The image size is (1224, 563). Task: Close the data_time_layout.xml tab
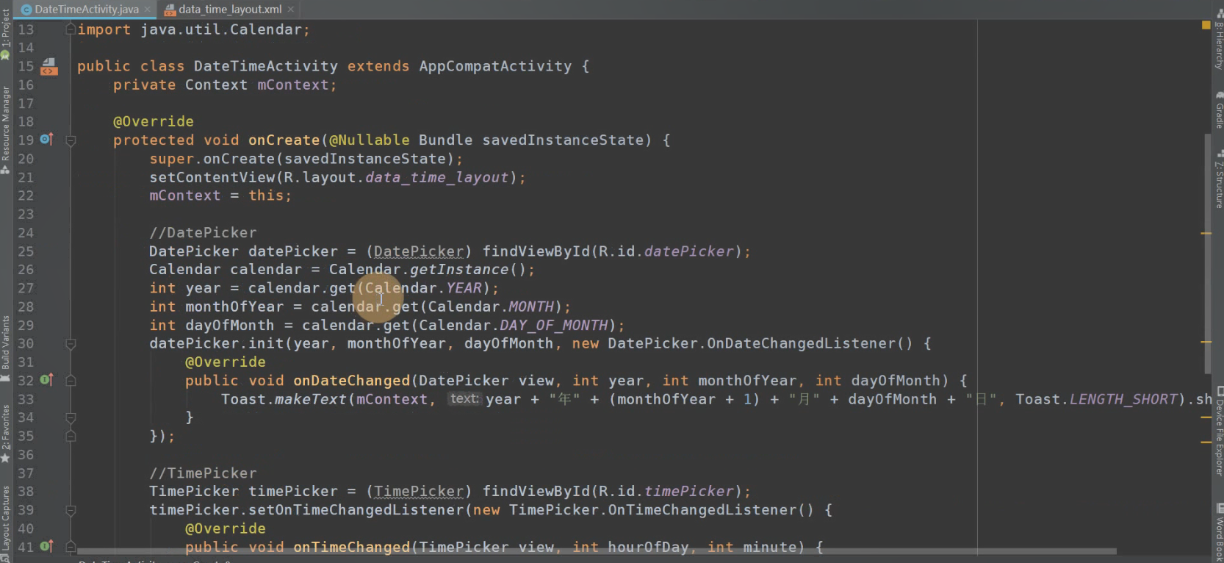(x=291, y=10)
